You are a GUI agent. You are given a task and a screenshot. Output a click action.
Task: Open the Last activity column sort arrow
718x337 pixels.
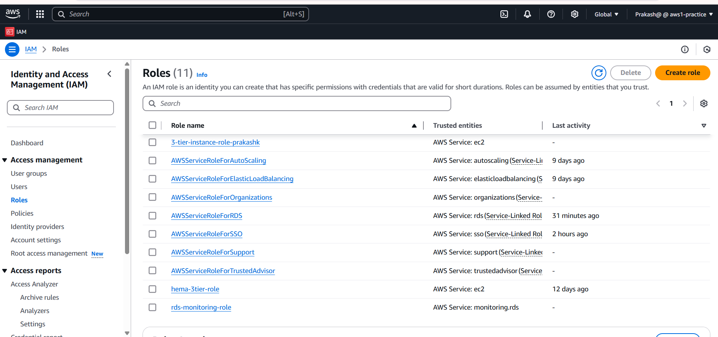tap(704, 126)
